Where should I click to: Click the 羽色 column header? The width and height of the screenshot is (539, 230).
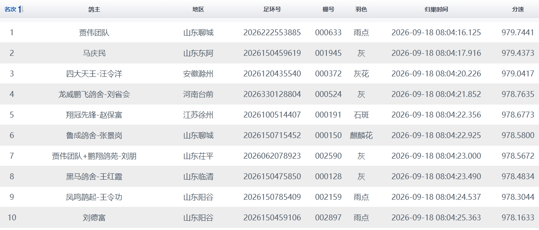click(x=361, y=9)
